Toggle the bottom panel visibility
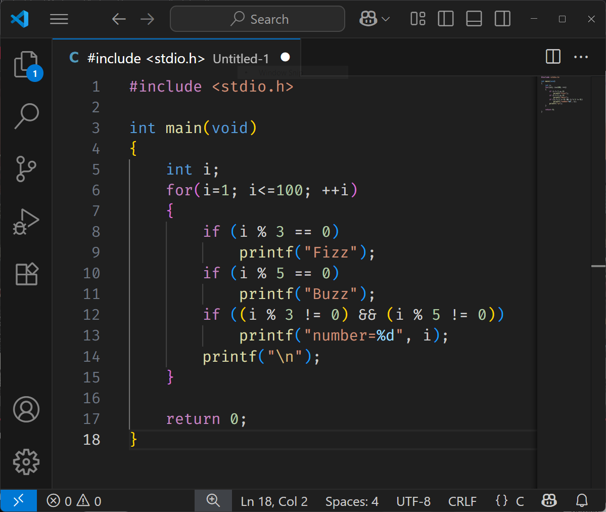606x512 pixels. pos(474,19)
